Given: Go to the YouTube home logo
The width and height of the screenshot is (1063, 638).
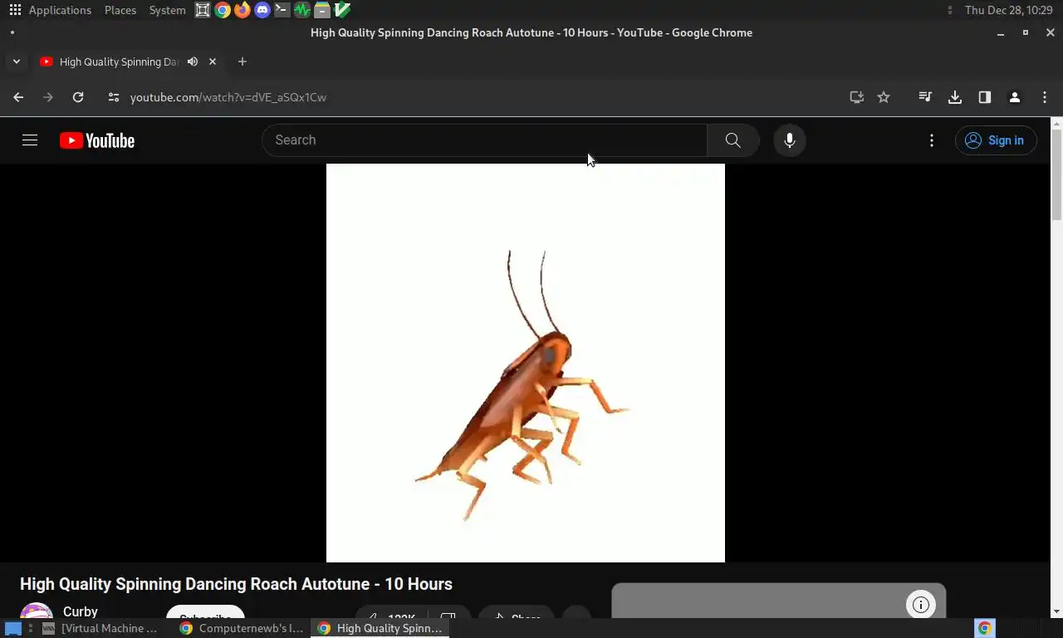Looking at the screenshot, I should 97,140.
